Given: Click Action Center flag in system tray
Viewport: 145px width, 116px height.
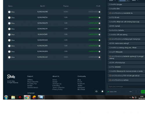Looking at the screenshot, I should tap(133, 97).
